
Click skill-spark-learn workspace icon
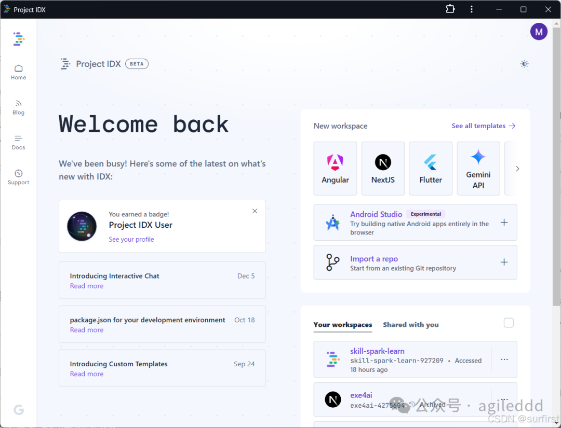(333, 360)
